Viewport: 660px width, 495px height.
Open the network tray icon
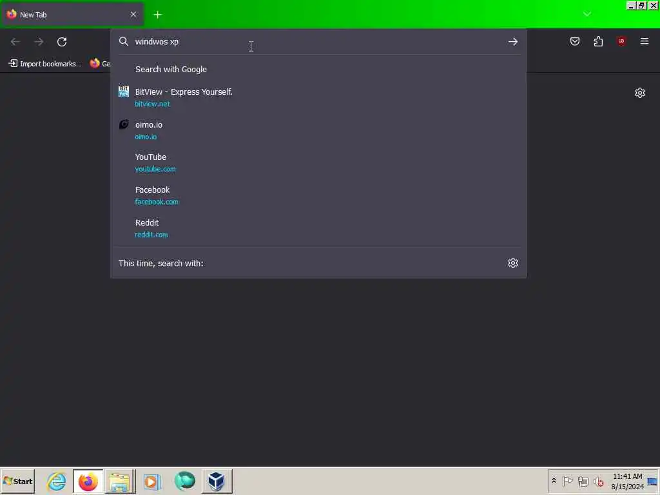(x=583, y=481)
